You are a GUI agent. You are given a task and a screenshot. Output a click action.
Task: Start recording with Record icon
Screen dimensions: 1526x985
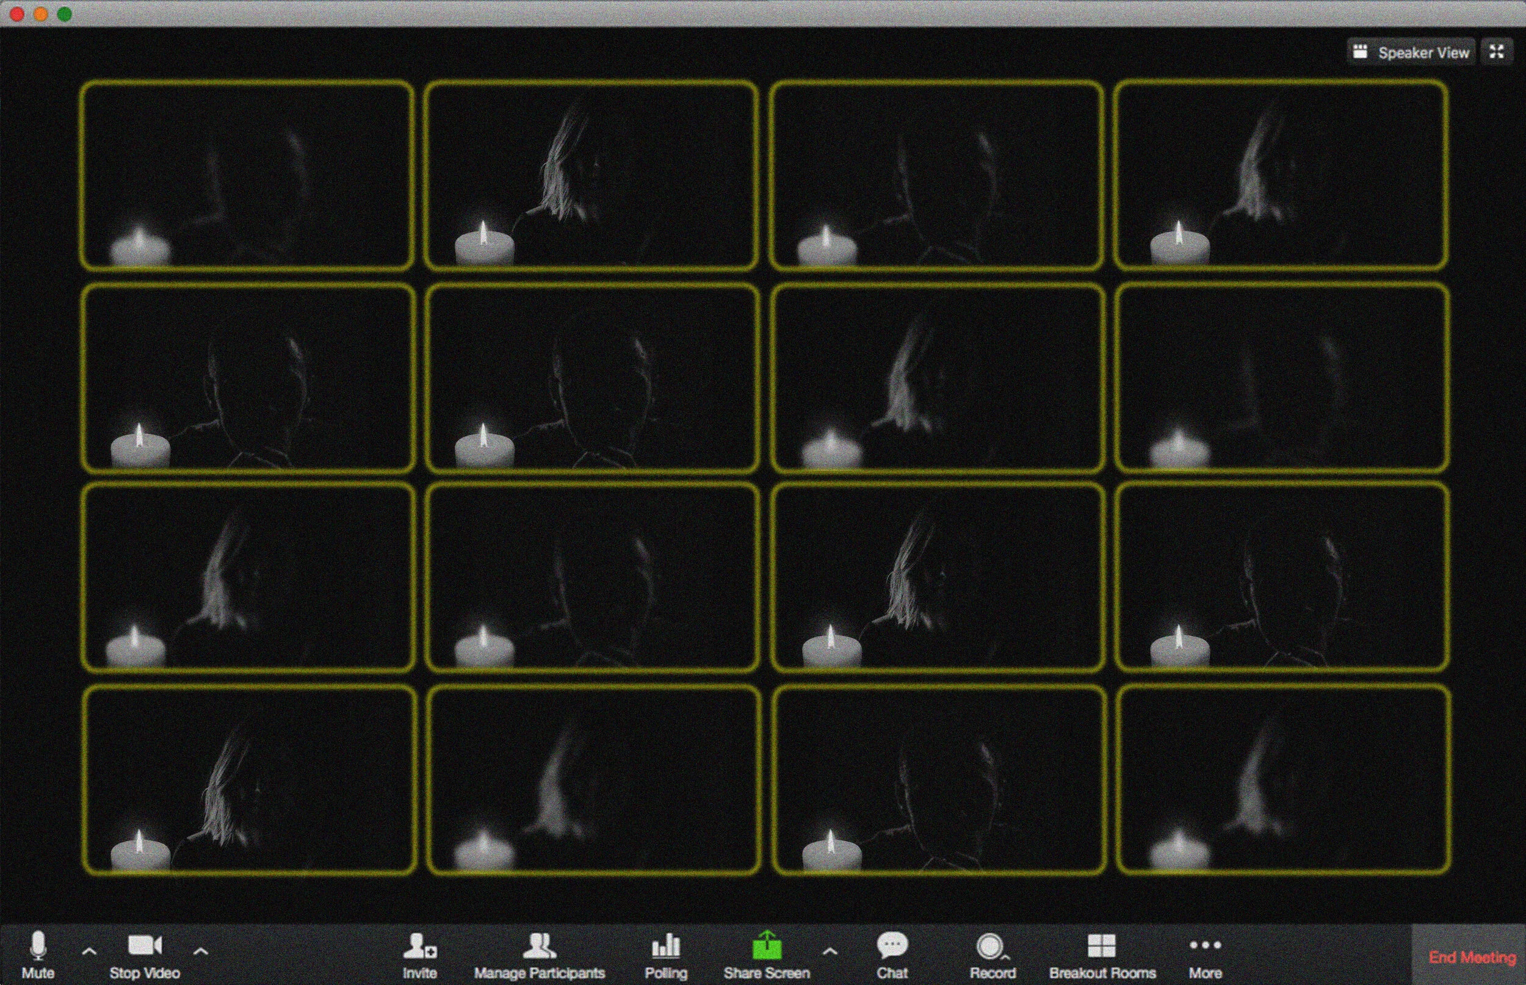point(991,954)
